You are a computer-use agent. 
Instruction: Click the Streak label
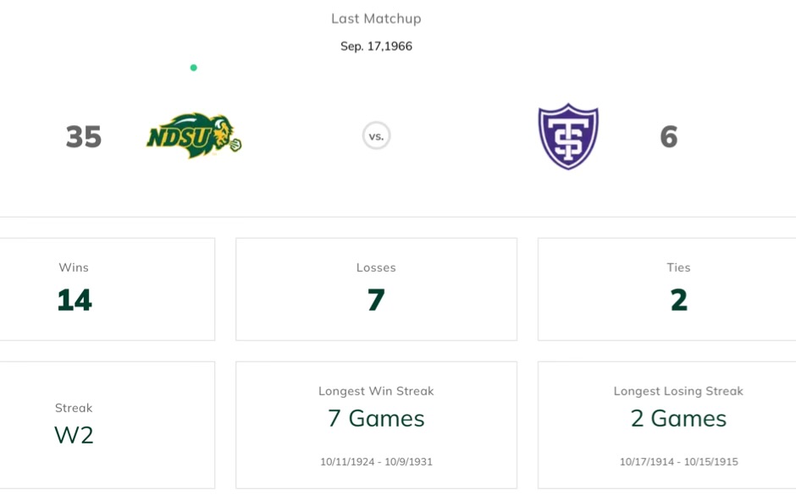point(74,408)
